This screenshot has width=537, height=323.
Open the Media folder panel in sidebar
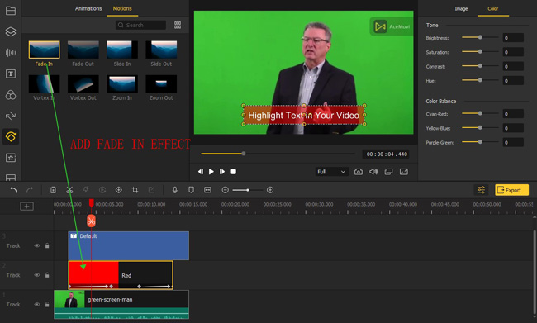(11, 11)
